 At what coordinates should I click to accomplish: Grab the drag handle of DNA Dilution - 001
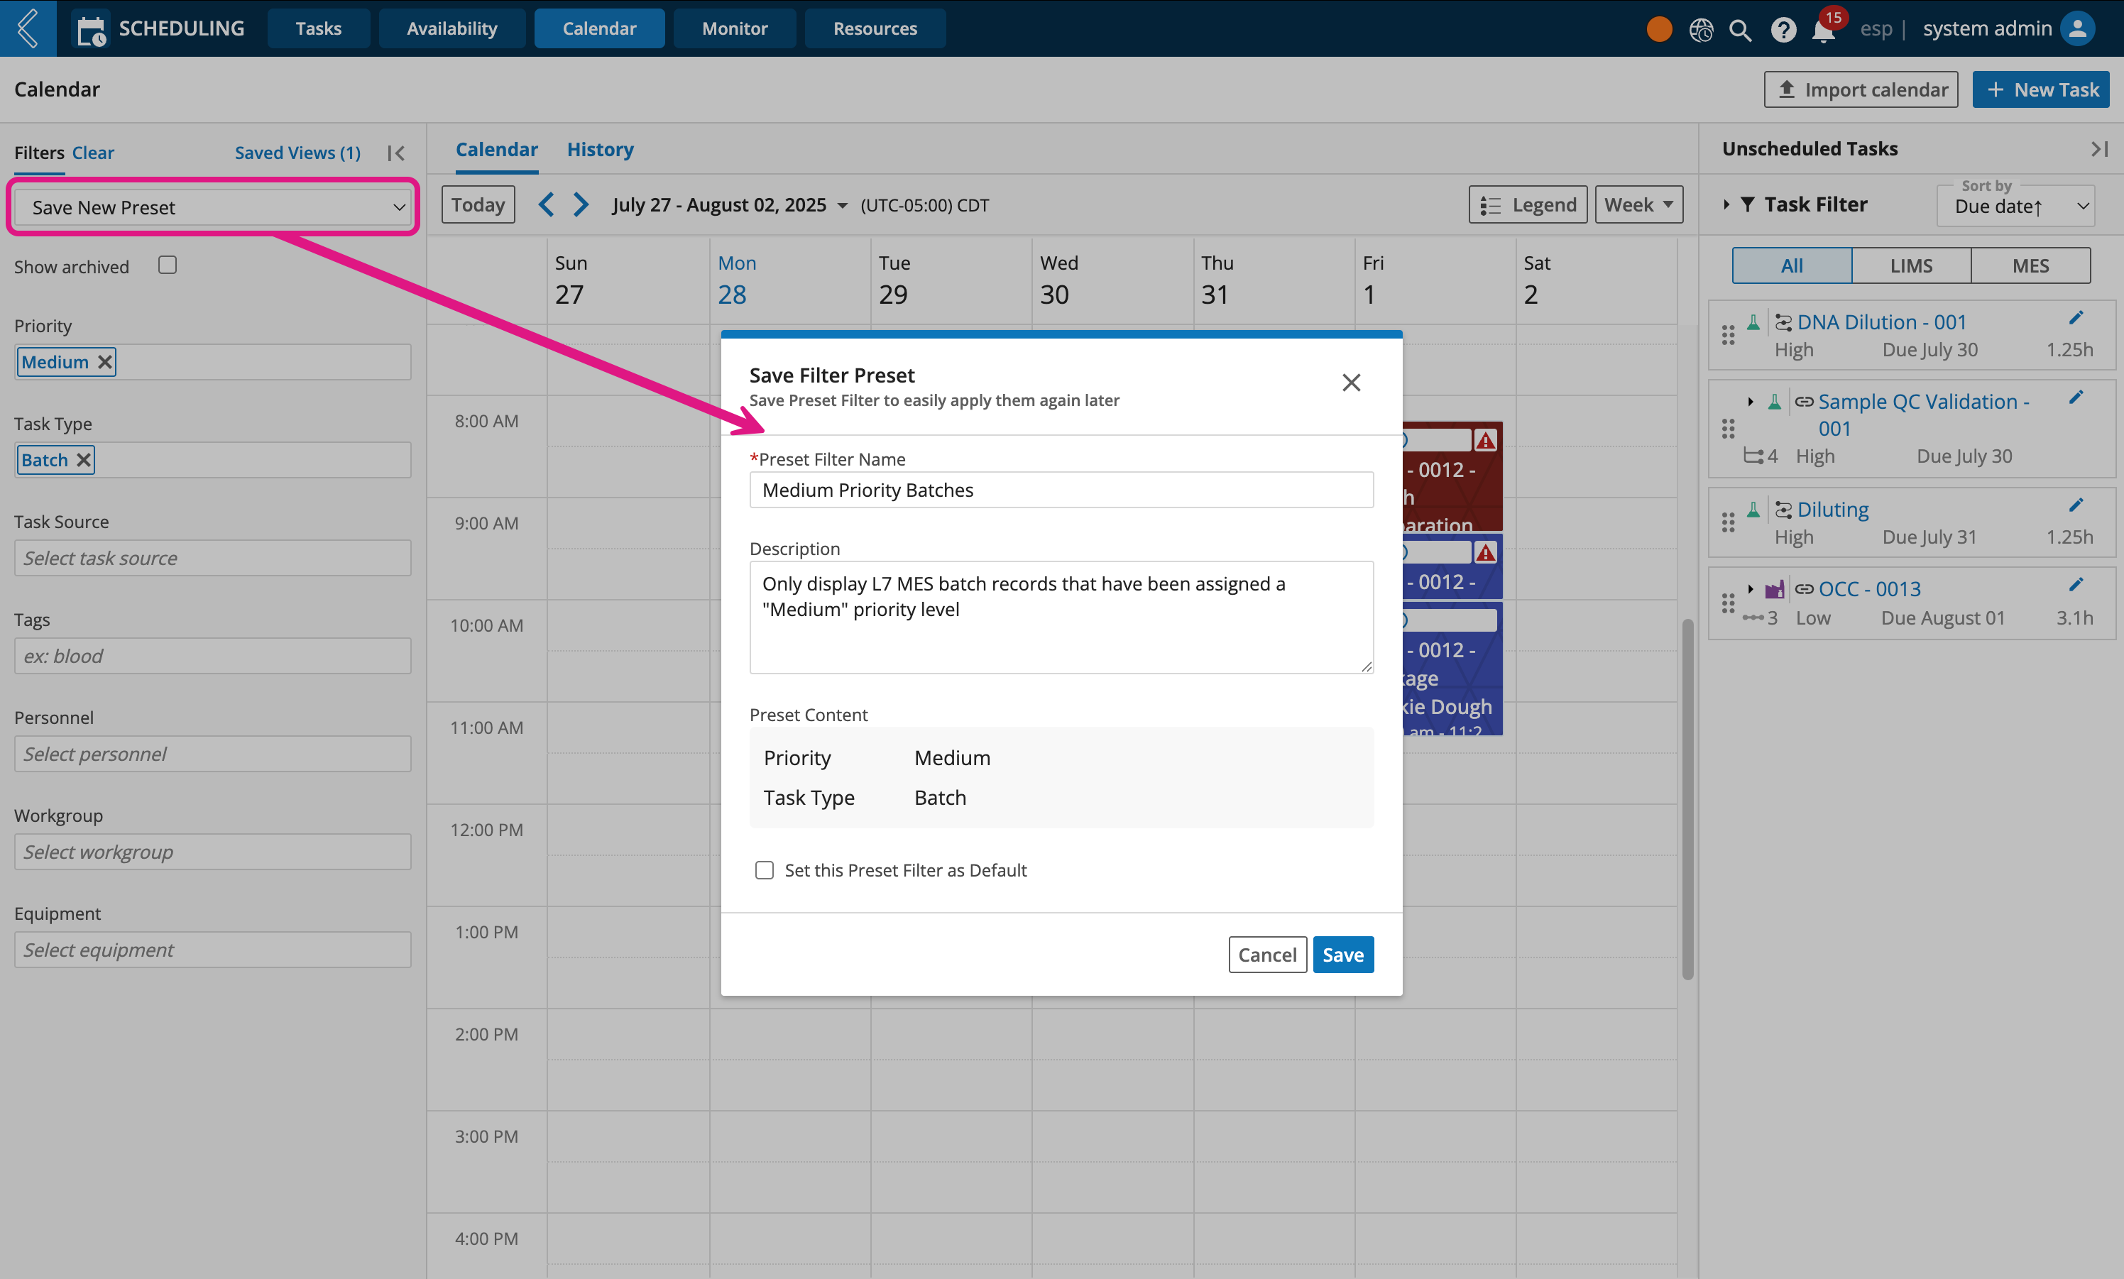(x=1727, y=334)
